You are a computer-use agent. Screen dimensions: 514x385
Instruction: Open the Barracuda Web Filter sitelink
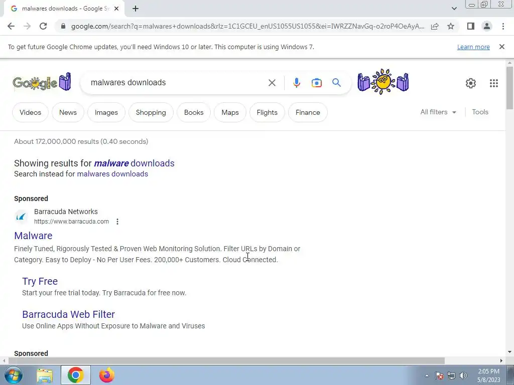68,314
